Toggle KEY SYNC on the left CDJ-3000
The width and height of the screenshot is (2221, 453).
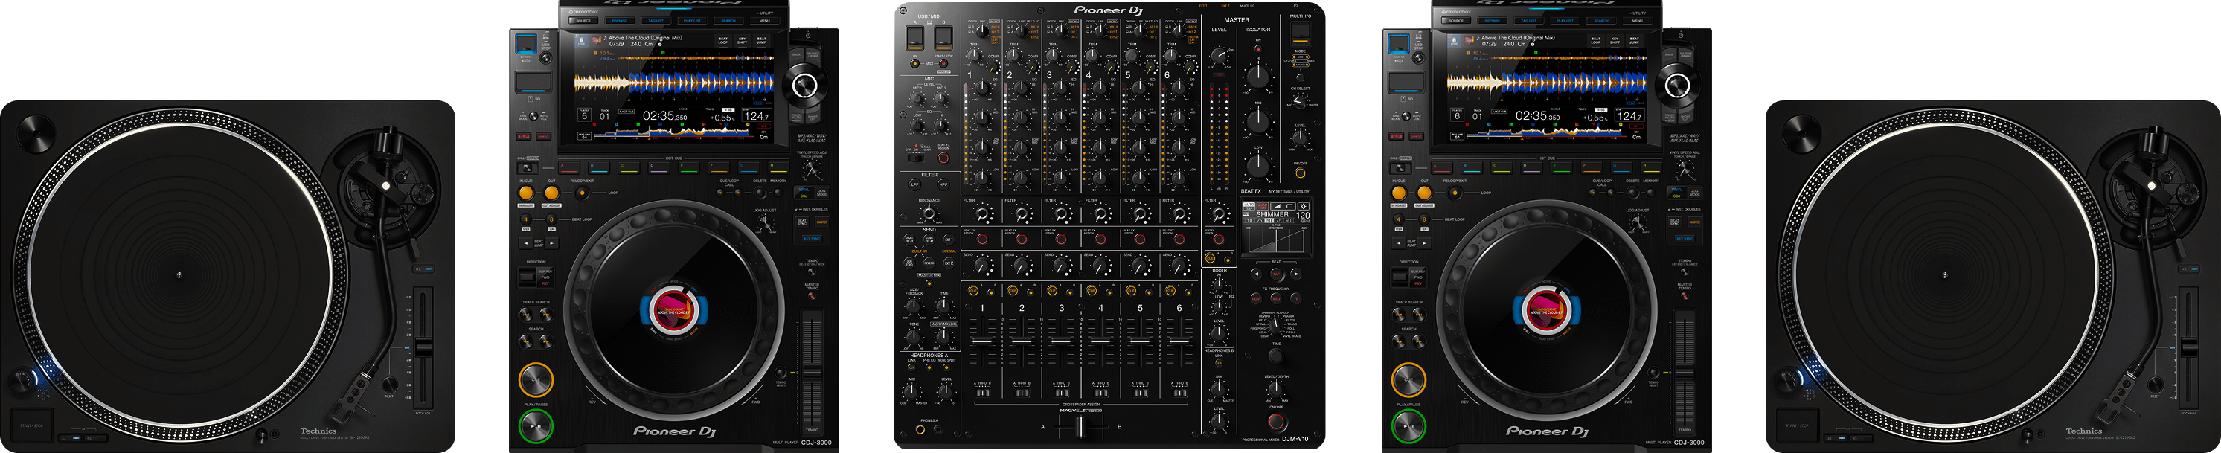pyautogui.click(x=811, y=239)
